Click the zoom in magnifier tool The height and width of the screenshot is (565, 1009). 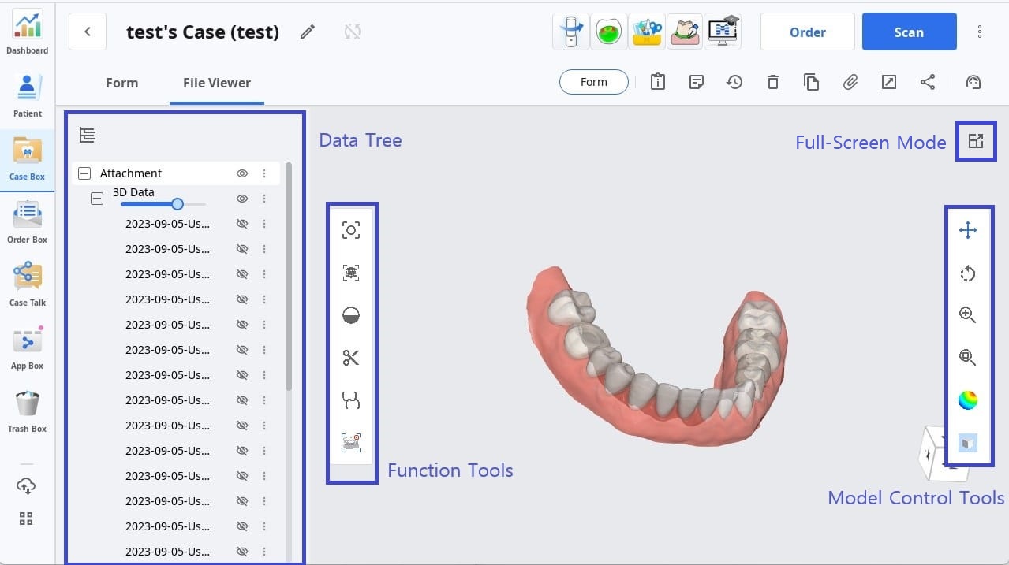[x=967, y=315]
